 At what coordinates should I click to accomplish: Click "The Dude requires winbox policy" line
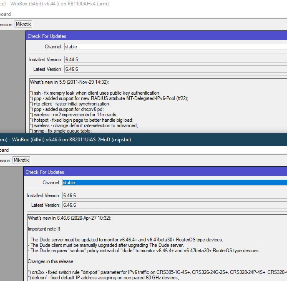click(143, 251)
